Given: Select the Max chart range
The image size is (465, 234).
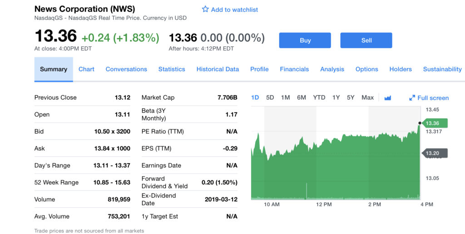Looking at the screenshot, I should click(x=367, y=98).
